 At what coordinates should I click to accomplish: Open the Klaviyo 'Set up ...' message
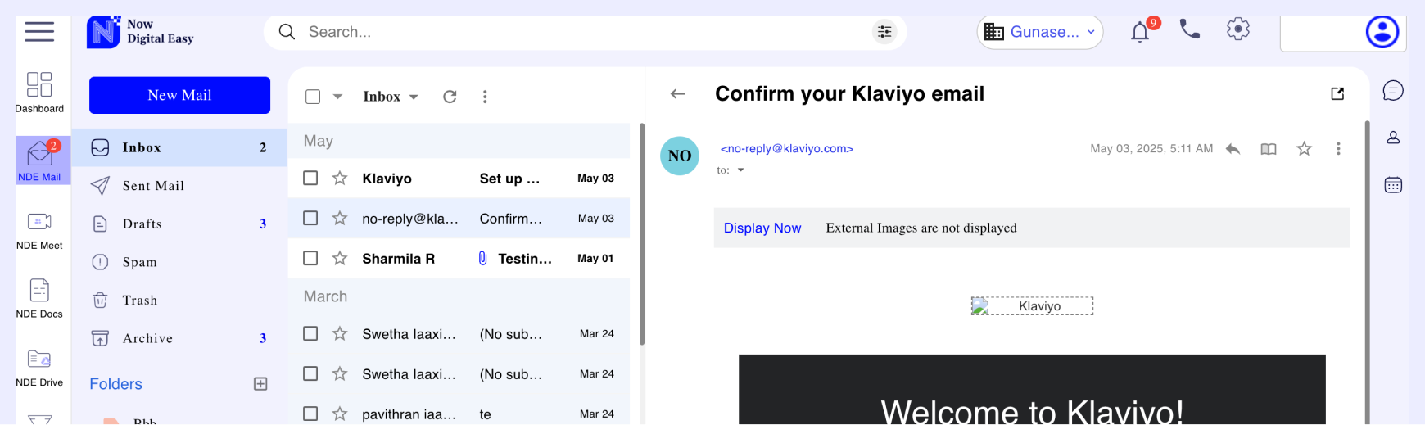459,178
